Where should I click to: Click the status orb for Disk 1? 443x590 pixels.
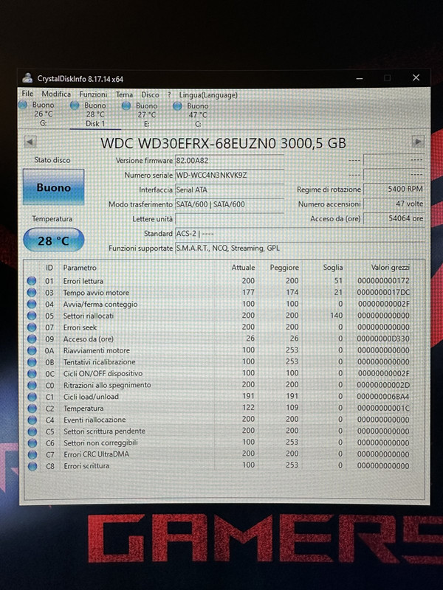click(75, 105)
